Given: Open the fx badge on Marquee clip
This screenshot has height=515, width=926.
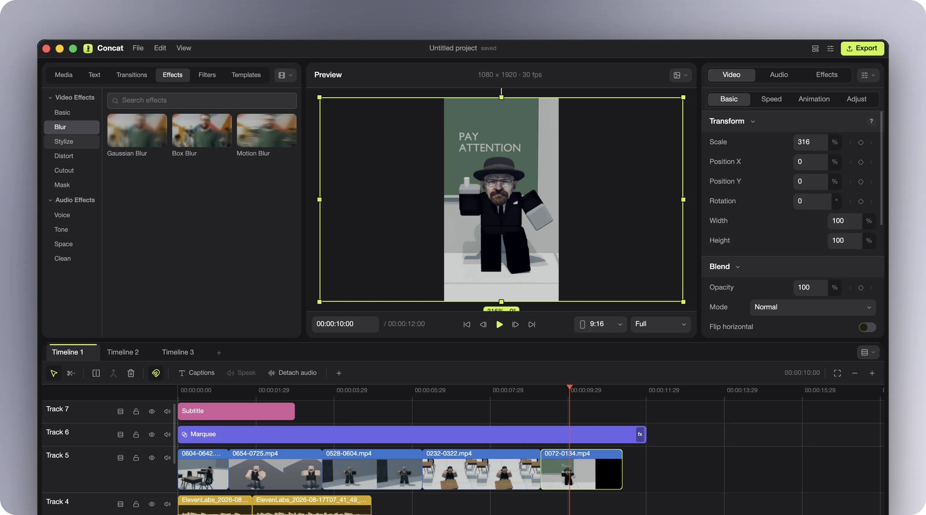Looking at the screenshot, I should click(x=640, y=434).
